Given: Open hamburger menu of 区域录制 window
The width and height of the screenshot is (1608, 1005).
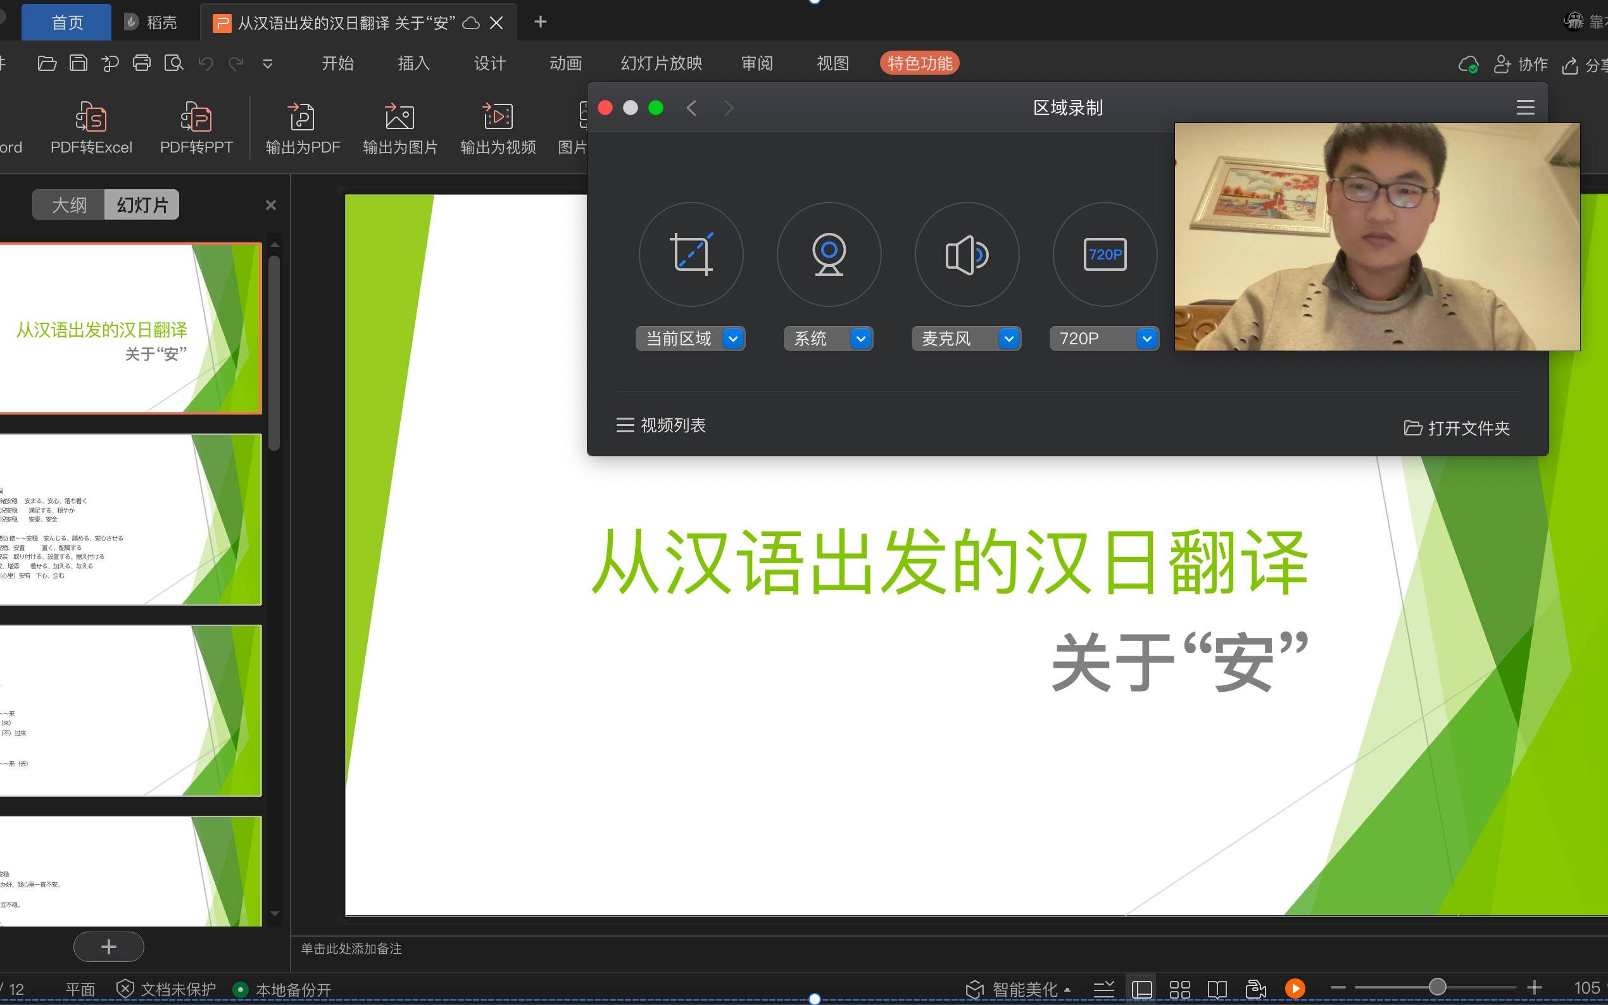Looking at the screenshot, I should 1525,108.
